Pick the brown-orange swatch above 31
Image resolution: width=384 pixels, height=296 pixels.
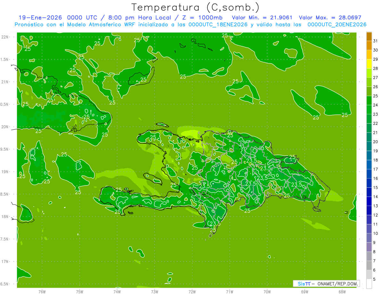point(369,36)
